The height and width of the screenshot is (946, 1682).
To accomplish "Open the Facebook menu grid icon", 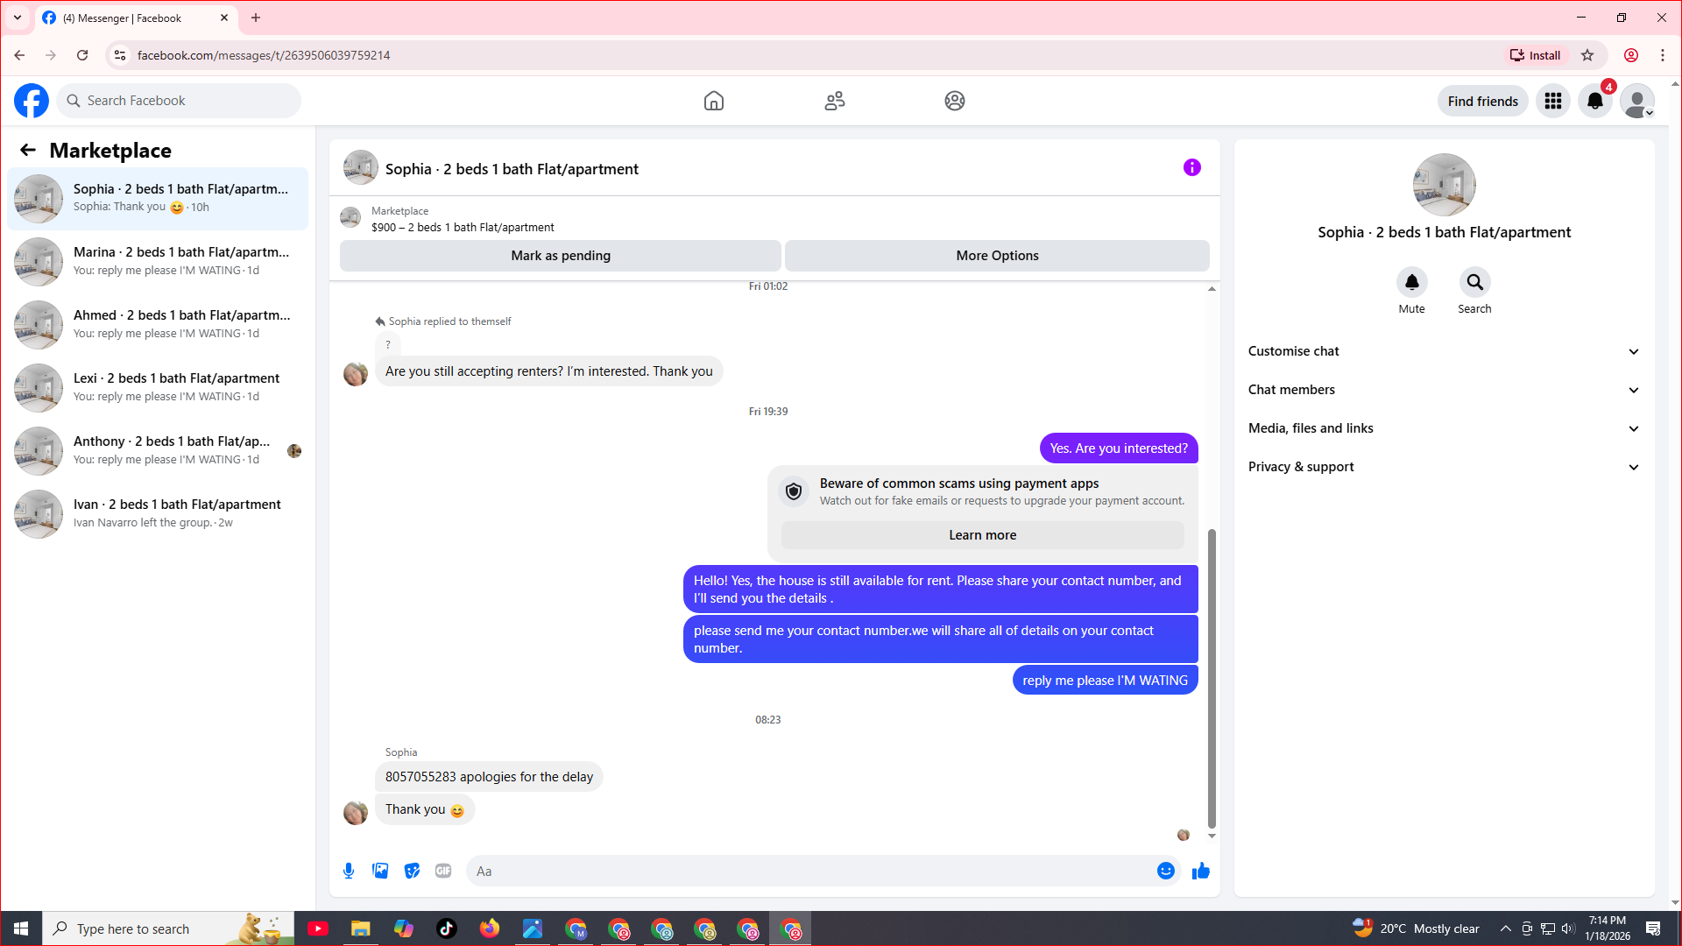I will tap(1552, 101).
